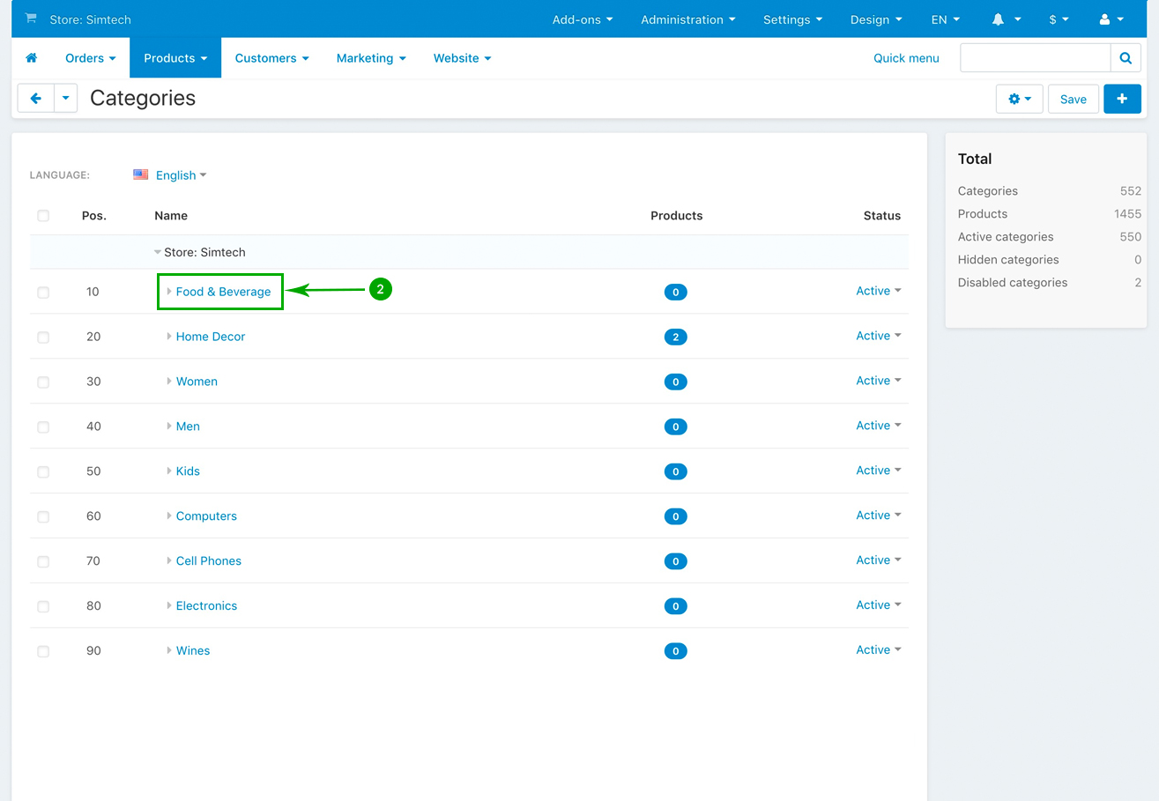Click the shopping cart store icon
1159x801 pixels.
[31, 19]
